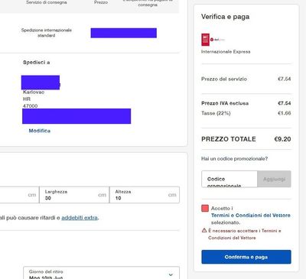This screenshot has height=279, width=306.
Task: Open Termini e Condizioni del Vettore link
Action: pyautogui.click(x=251, y=216)
